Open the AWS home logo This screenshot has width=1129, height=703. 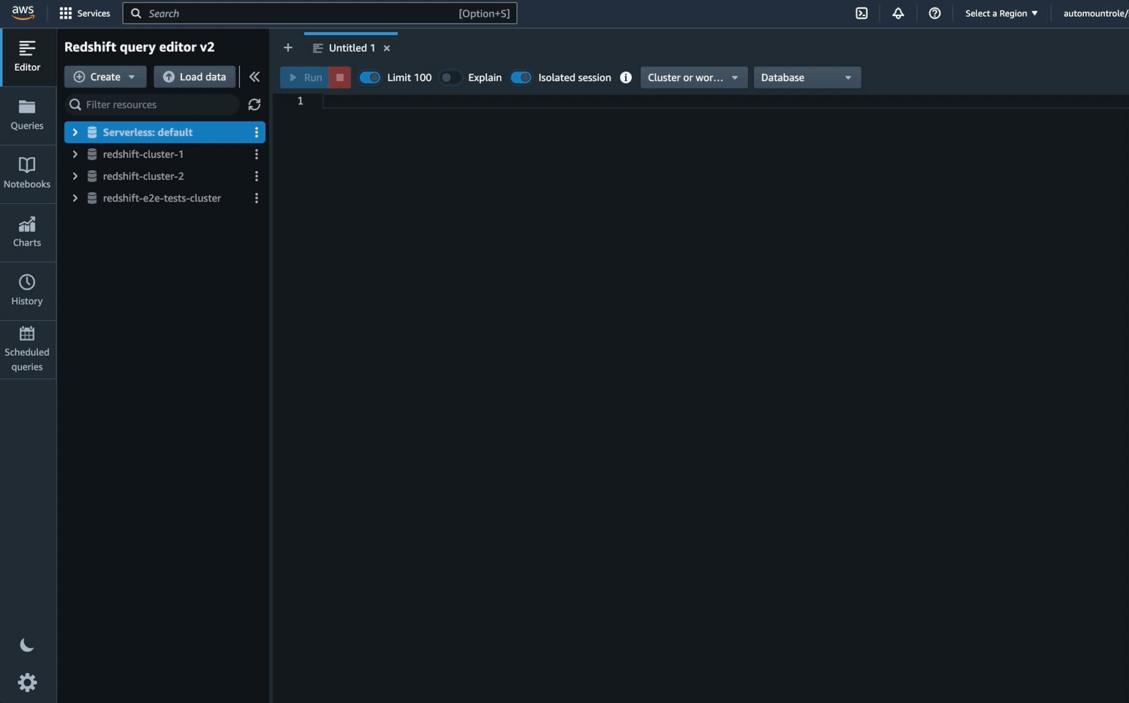23,13
